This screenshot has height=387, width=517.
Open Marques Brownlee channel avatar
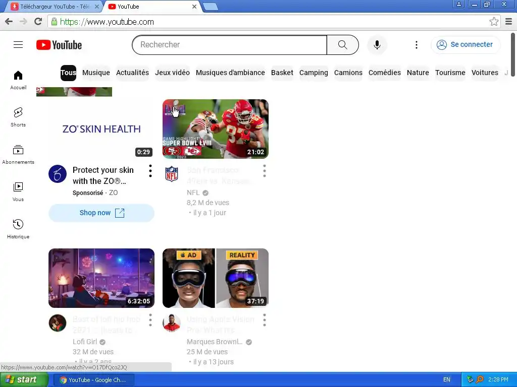[x=172, y=323]
